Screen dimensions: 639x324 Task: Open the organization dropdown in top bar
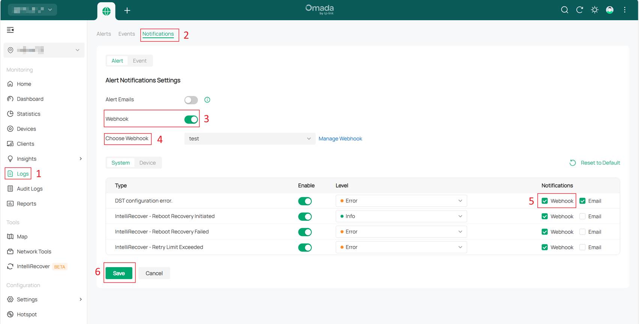[33, 10]
